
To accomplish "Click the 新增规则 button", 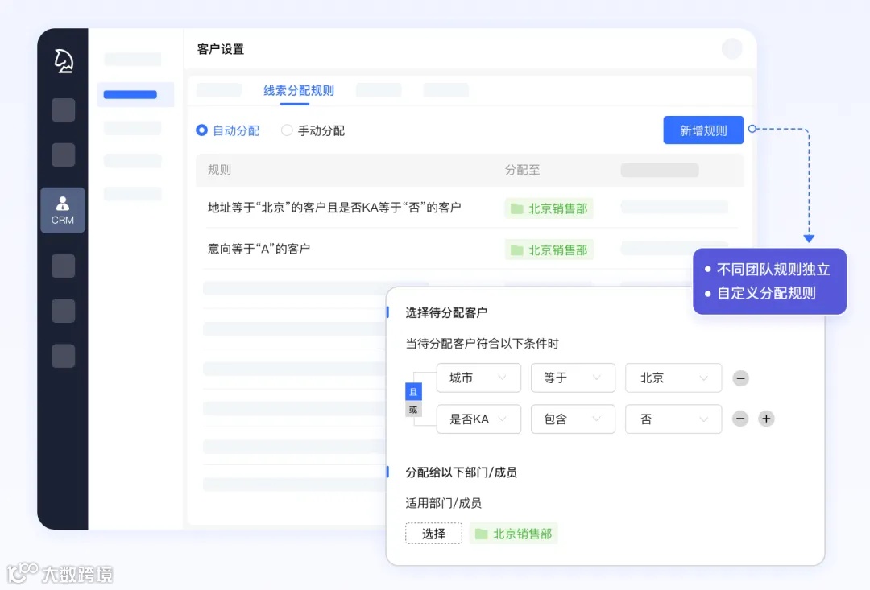I will (x=703, y=130).
